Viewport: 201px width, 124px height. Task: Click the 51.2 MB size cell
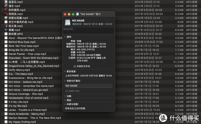pyautogui.click(x=178, y=62)
